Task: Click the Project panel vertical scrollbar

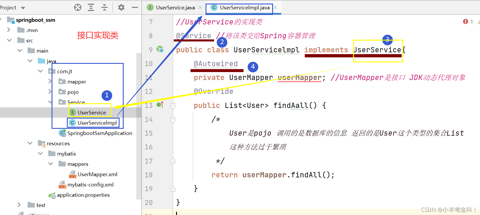Action: click(139, 126)
